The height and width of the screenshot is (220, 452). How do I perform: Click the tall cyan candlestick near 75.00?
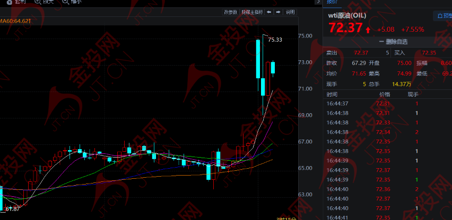pos(258,58)
